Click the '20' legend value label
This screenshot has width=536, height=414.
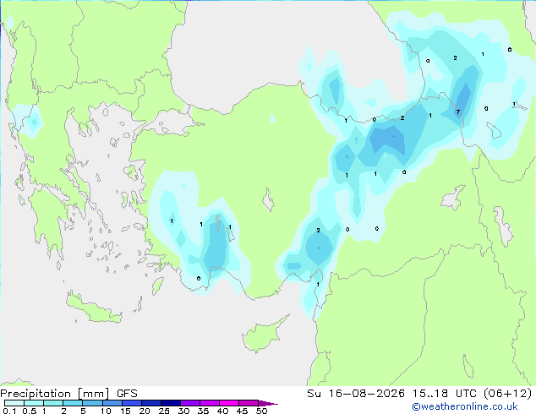[145, 411]
